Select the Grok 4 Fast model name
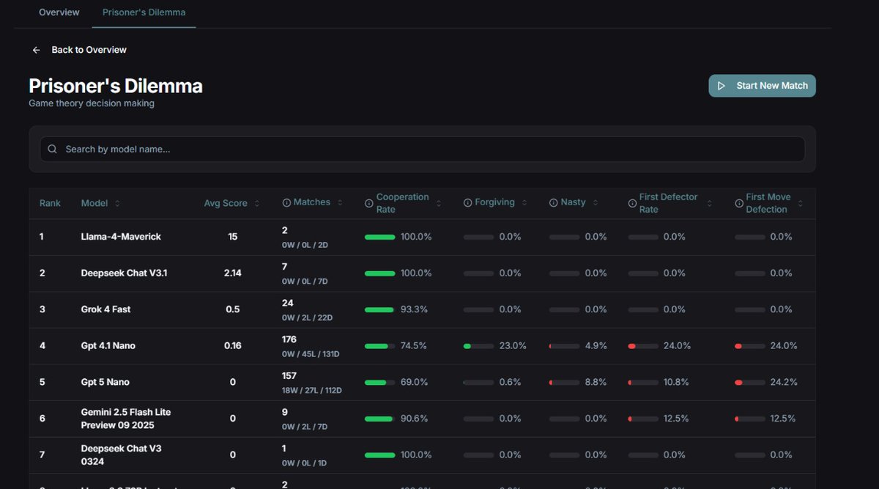The image size is (879, 489). click(x=105, y=309)
